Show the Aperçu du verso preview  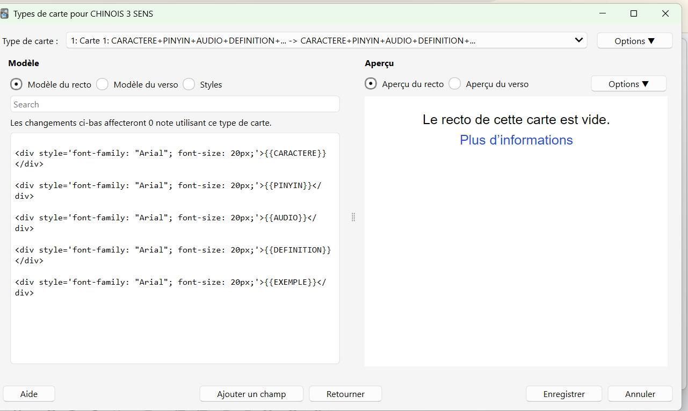[x=455, y=84]
